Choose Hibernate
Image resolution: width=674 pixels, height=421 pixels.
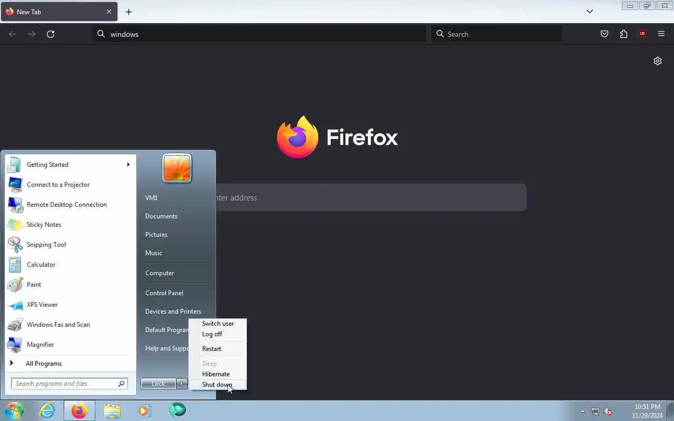point(218,374)
